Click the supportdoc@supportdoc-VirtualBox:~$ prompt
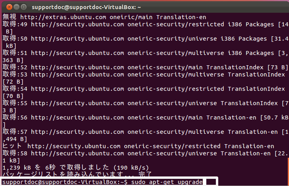 pos(65,182)
